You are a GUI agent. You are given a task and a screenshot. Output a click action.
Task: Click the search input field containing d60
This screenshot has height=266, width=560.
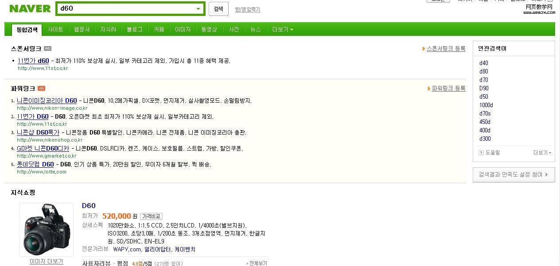[x=126, y=8]
